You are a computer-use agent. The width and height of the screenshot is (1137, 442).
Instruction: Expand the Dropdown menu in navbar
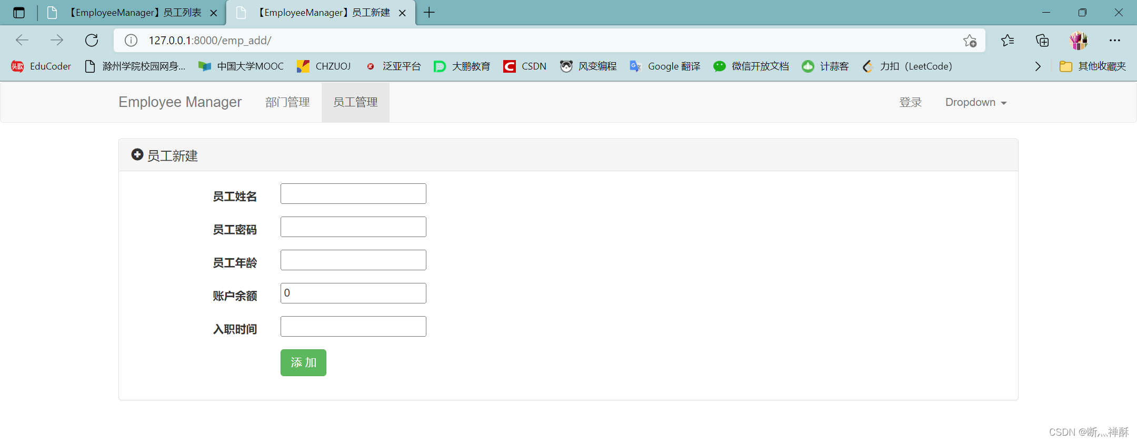coord(976,102)
